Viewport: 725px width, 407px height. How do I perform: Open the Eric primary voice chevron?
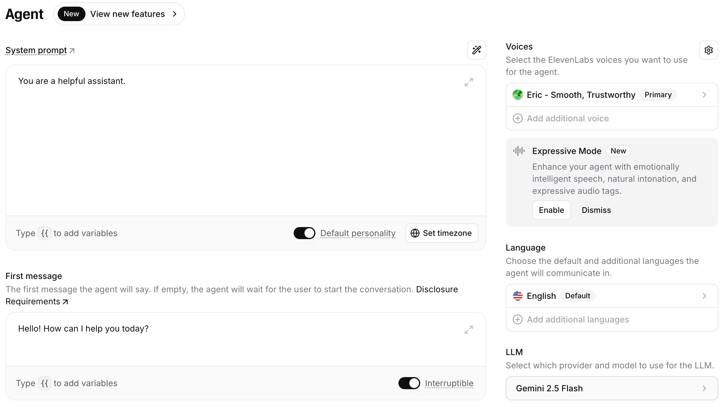(704, 95)
